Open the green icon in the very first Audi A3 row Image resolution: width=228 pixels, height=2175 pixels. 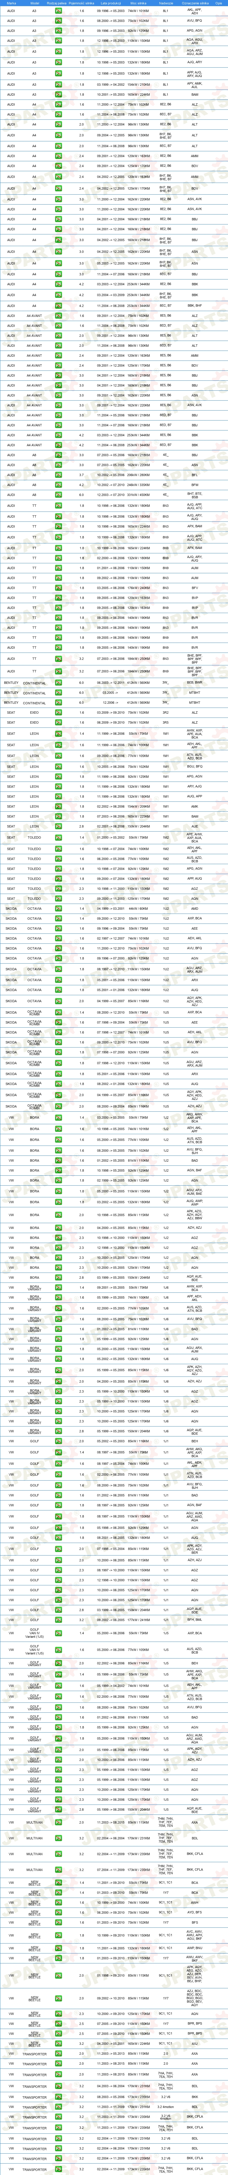pyautogui.click(x=59, y=11)
